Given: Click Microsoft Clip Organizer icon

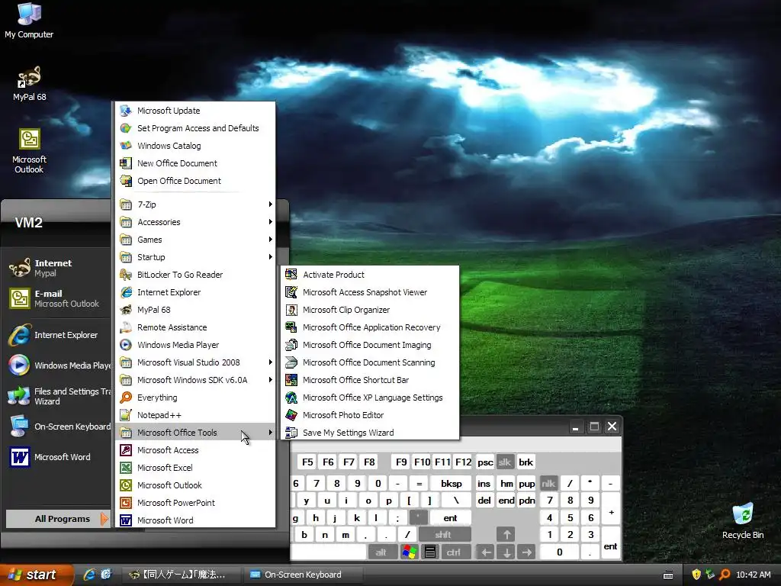Looking at the screenshot, I should (x=291, y=310).
